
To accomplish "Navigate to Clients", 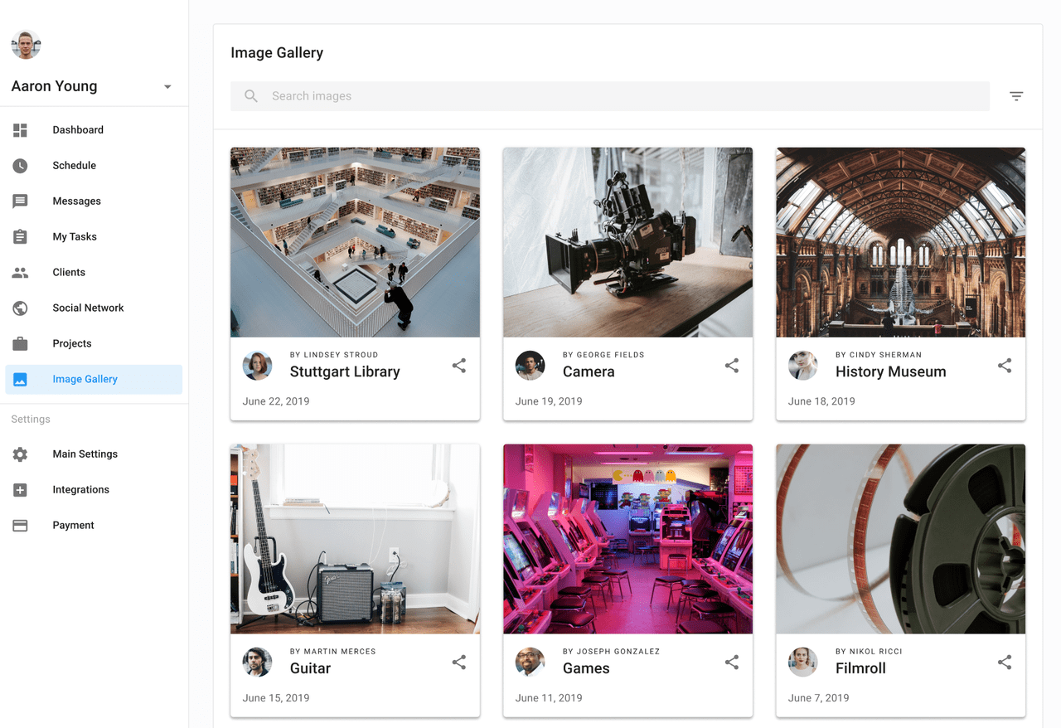I will coord(94,273).
